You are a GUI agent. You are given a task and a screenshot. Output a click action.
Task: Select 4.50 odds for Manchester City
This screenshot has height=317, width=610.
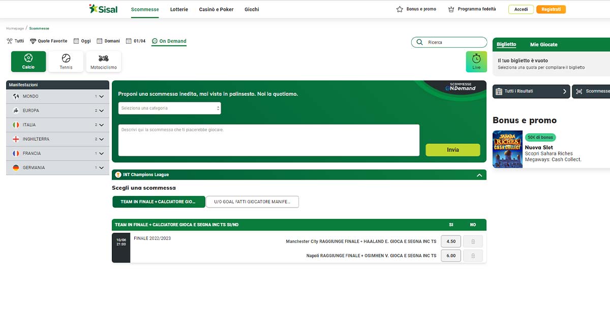451,242
